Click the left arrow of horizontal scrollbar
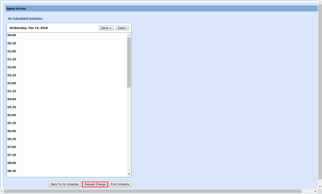The image size is (322, 194). [2, 191]
